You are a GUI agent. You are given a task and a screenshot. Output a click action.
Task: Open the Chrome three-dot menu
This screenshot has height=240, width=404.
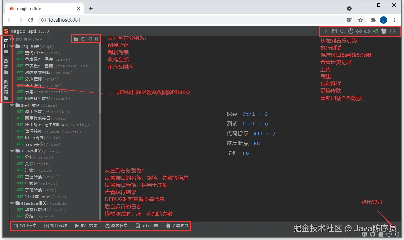point(395,20)
